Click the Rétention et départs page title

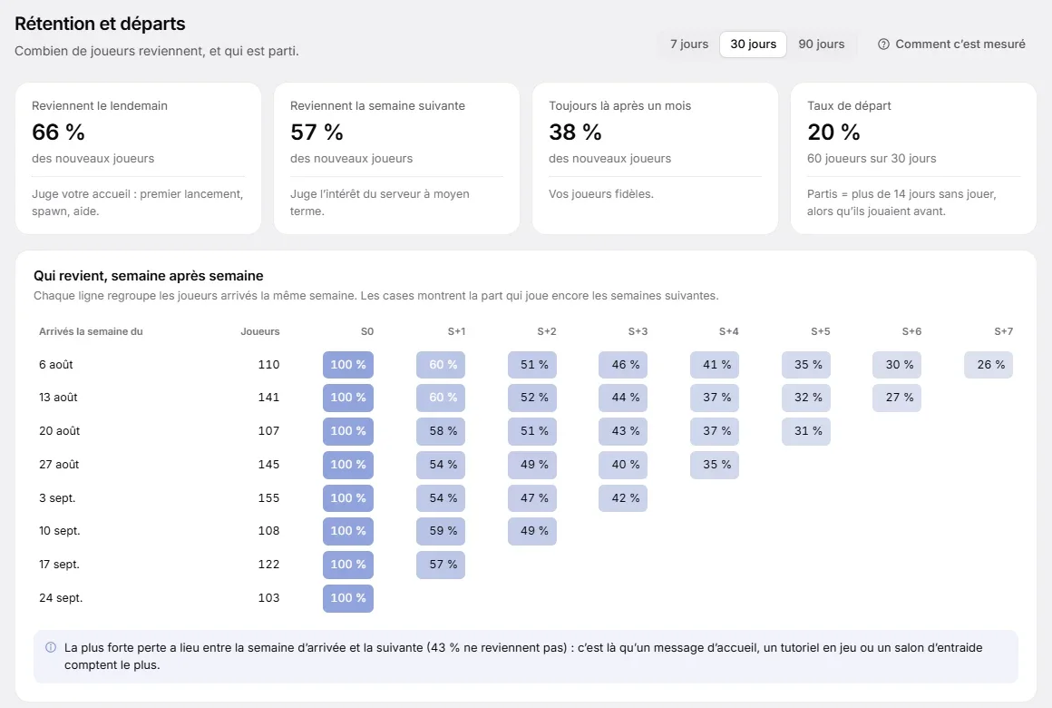pyautogui.click(x=100, y=24)
